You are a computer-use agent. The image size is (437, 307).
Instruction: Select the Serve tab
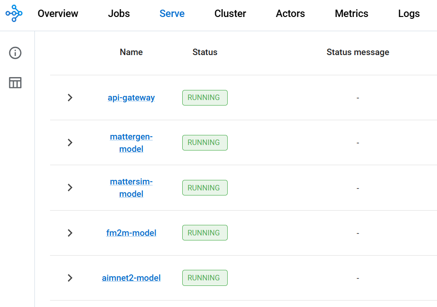172,13
